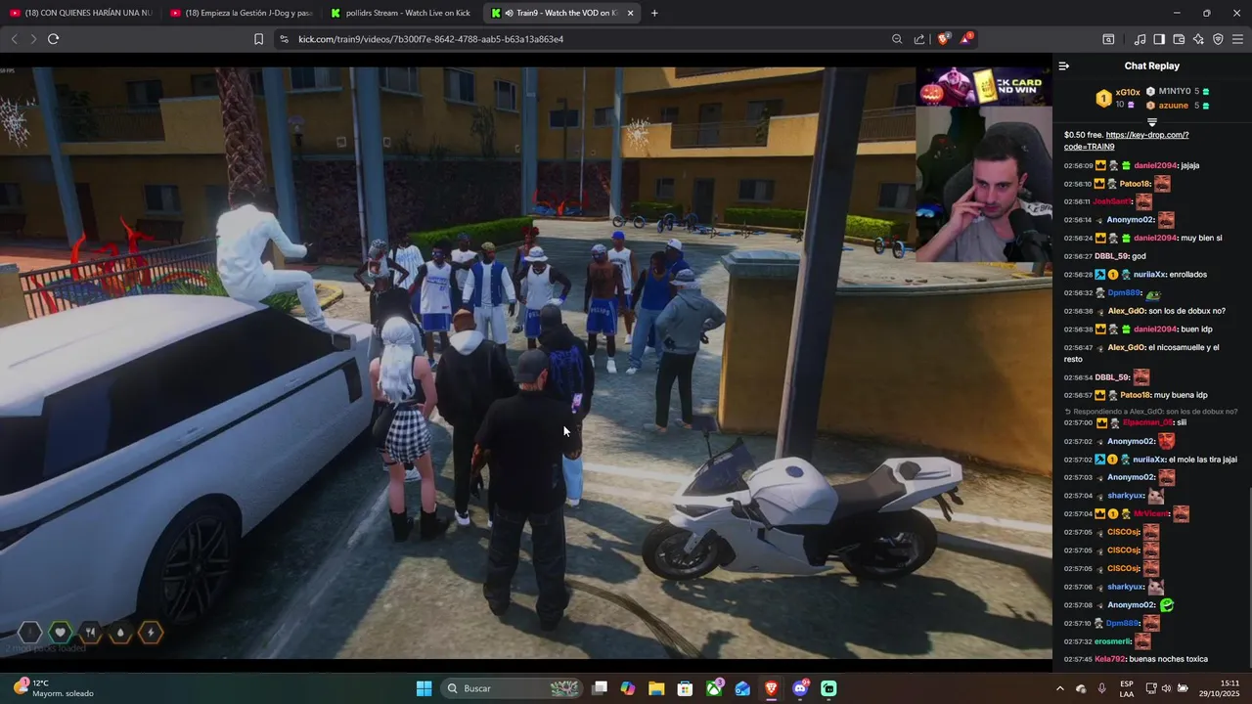Image resolution: width=1252 pixels, height=704 pixels.
Task: Open the Brave Wallet icon
Action: 1179,39
